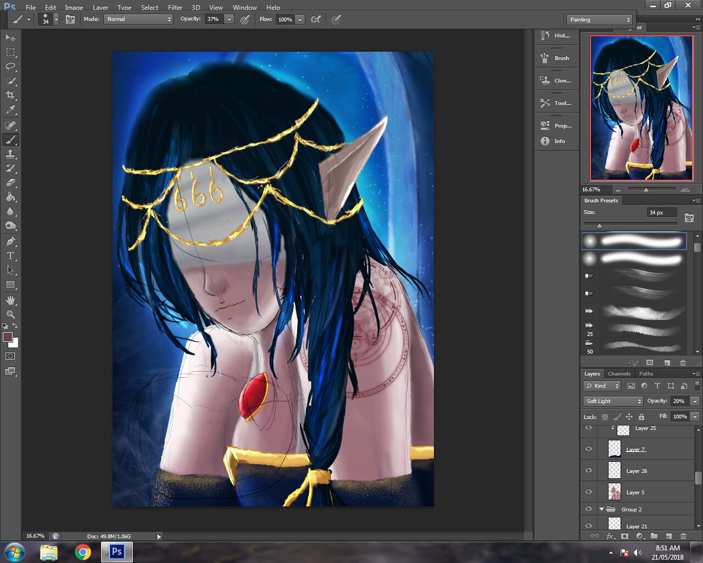Choose the Pen tool
The height and width of the screenshot is (563, 703).
pyautogui.click(x=10, y=241)
